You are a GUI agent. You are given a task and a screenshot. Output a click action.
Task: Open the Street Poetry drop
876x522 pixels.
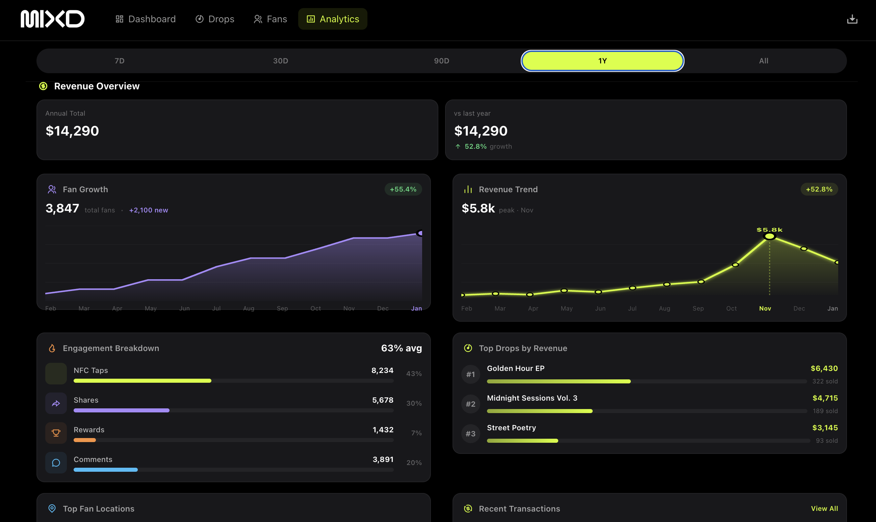511,428
